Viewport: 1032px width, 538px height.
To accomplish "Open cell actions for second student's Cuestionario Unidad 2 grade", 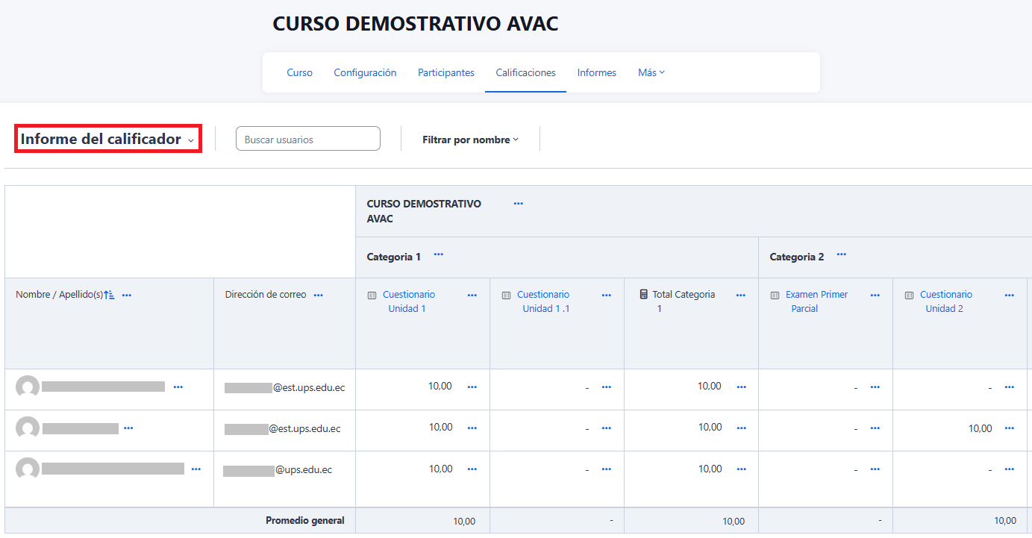I will (1009, 428).
